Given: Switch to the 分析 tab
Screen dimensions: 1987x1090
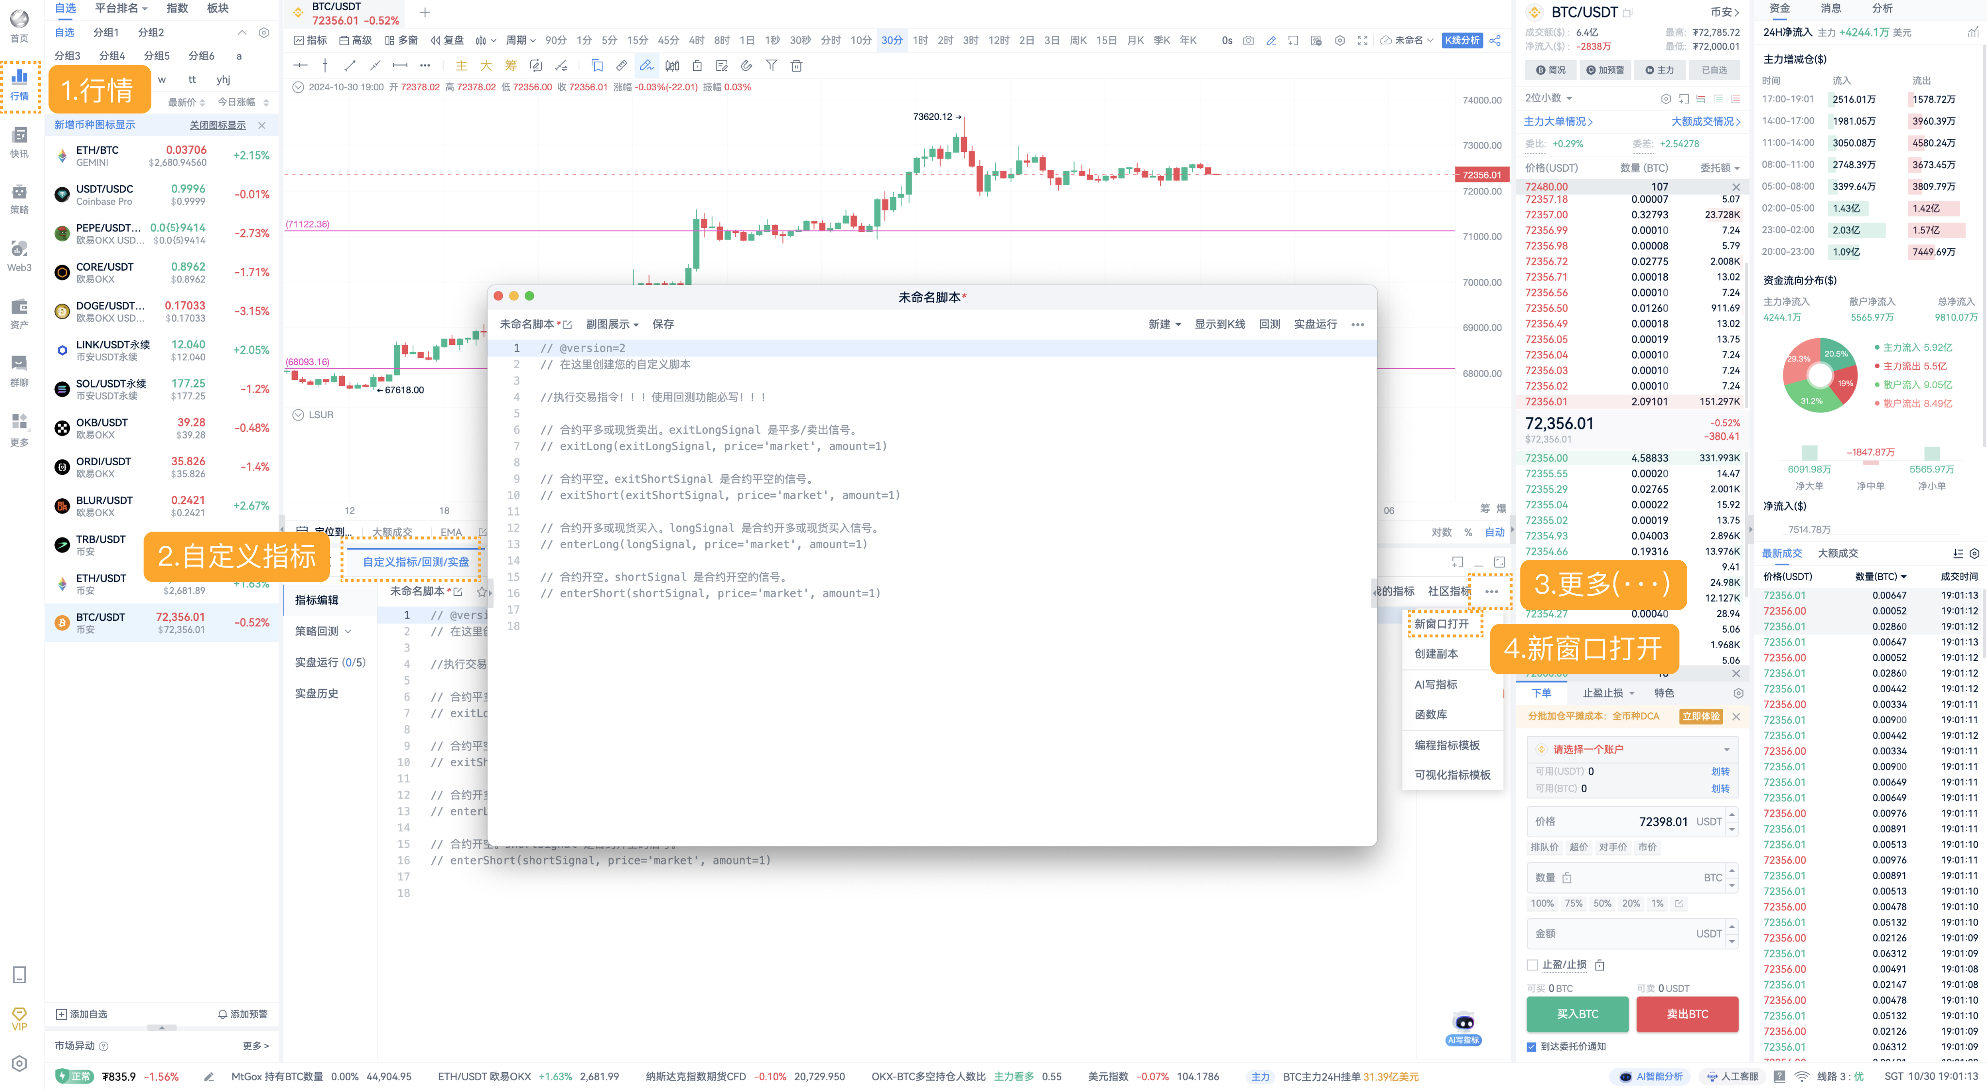Looking at the screenshot, I should click(1882, 8).
